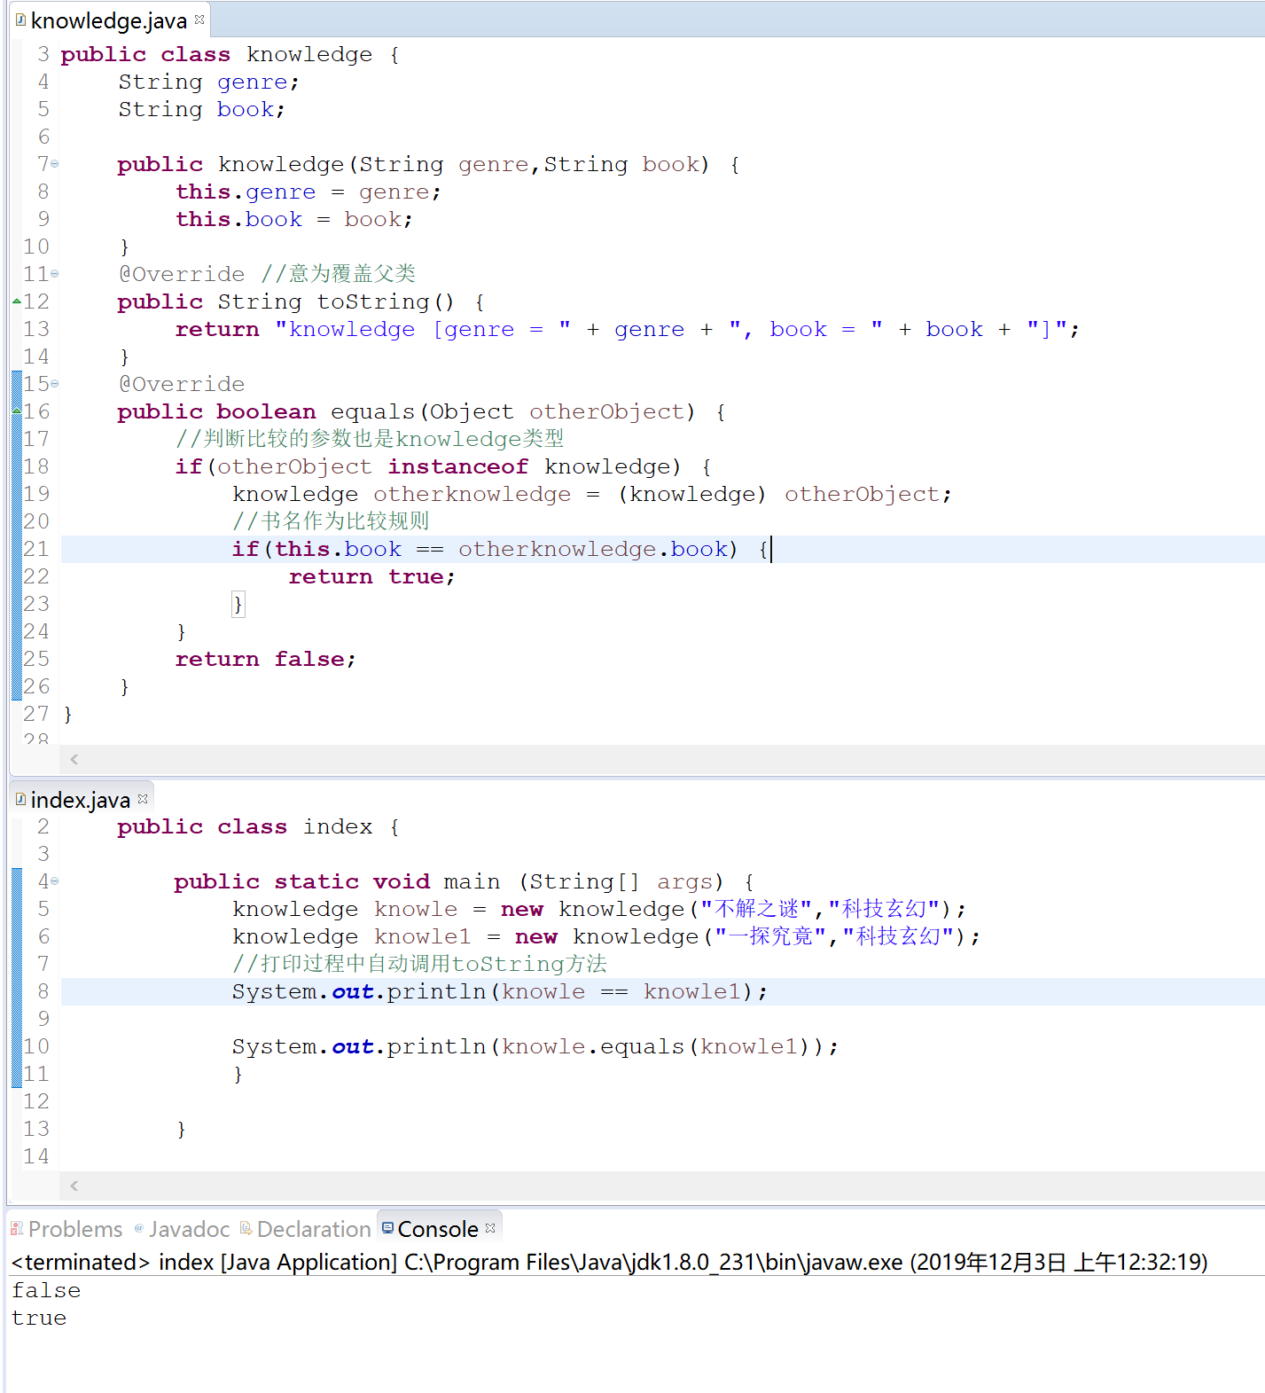Click the "if(this.book == otherknowledge.book)" line
The height and width of the screenshot is (1393, 1265).
[x=500, y=549]
